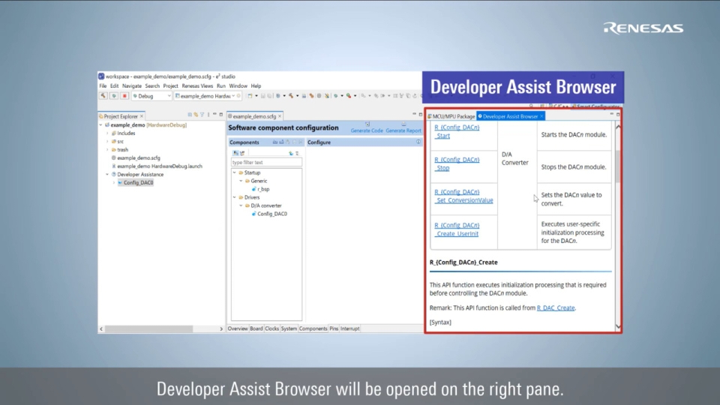This screenshot has width=720, height=405.
Task: Select example_demo HardwareDebug.launch file
Action: tap(159, 166)
